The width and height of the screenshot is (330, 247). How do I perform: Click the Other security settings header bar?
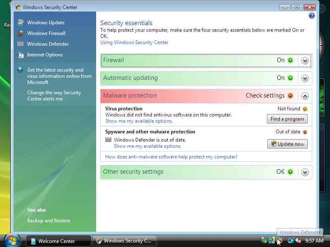pyautogui.click(x=206, y=172)
